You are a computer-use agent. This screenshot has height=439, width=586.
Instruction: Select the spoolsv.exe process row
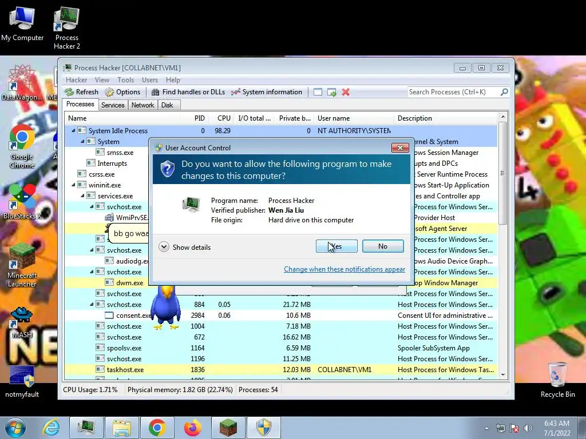tap(281, 348)
